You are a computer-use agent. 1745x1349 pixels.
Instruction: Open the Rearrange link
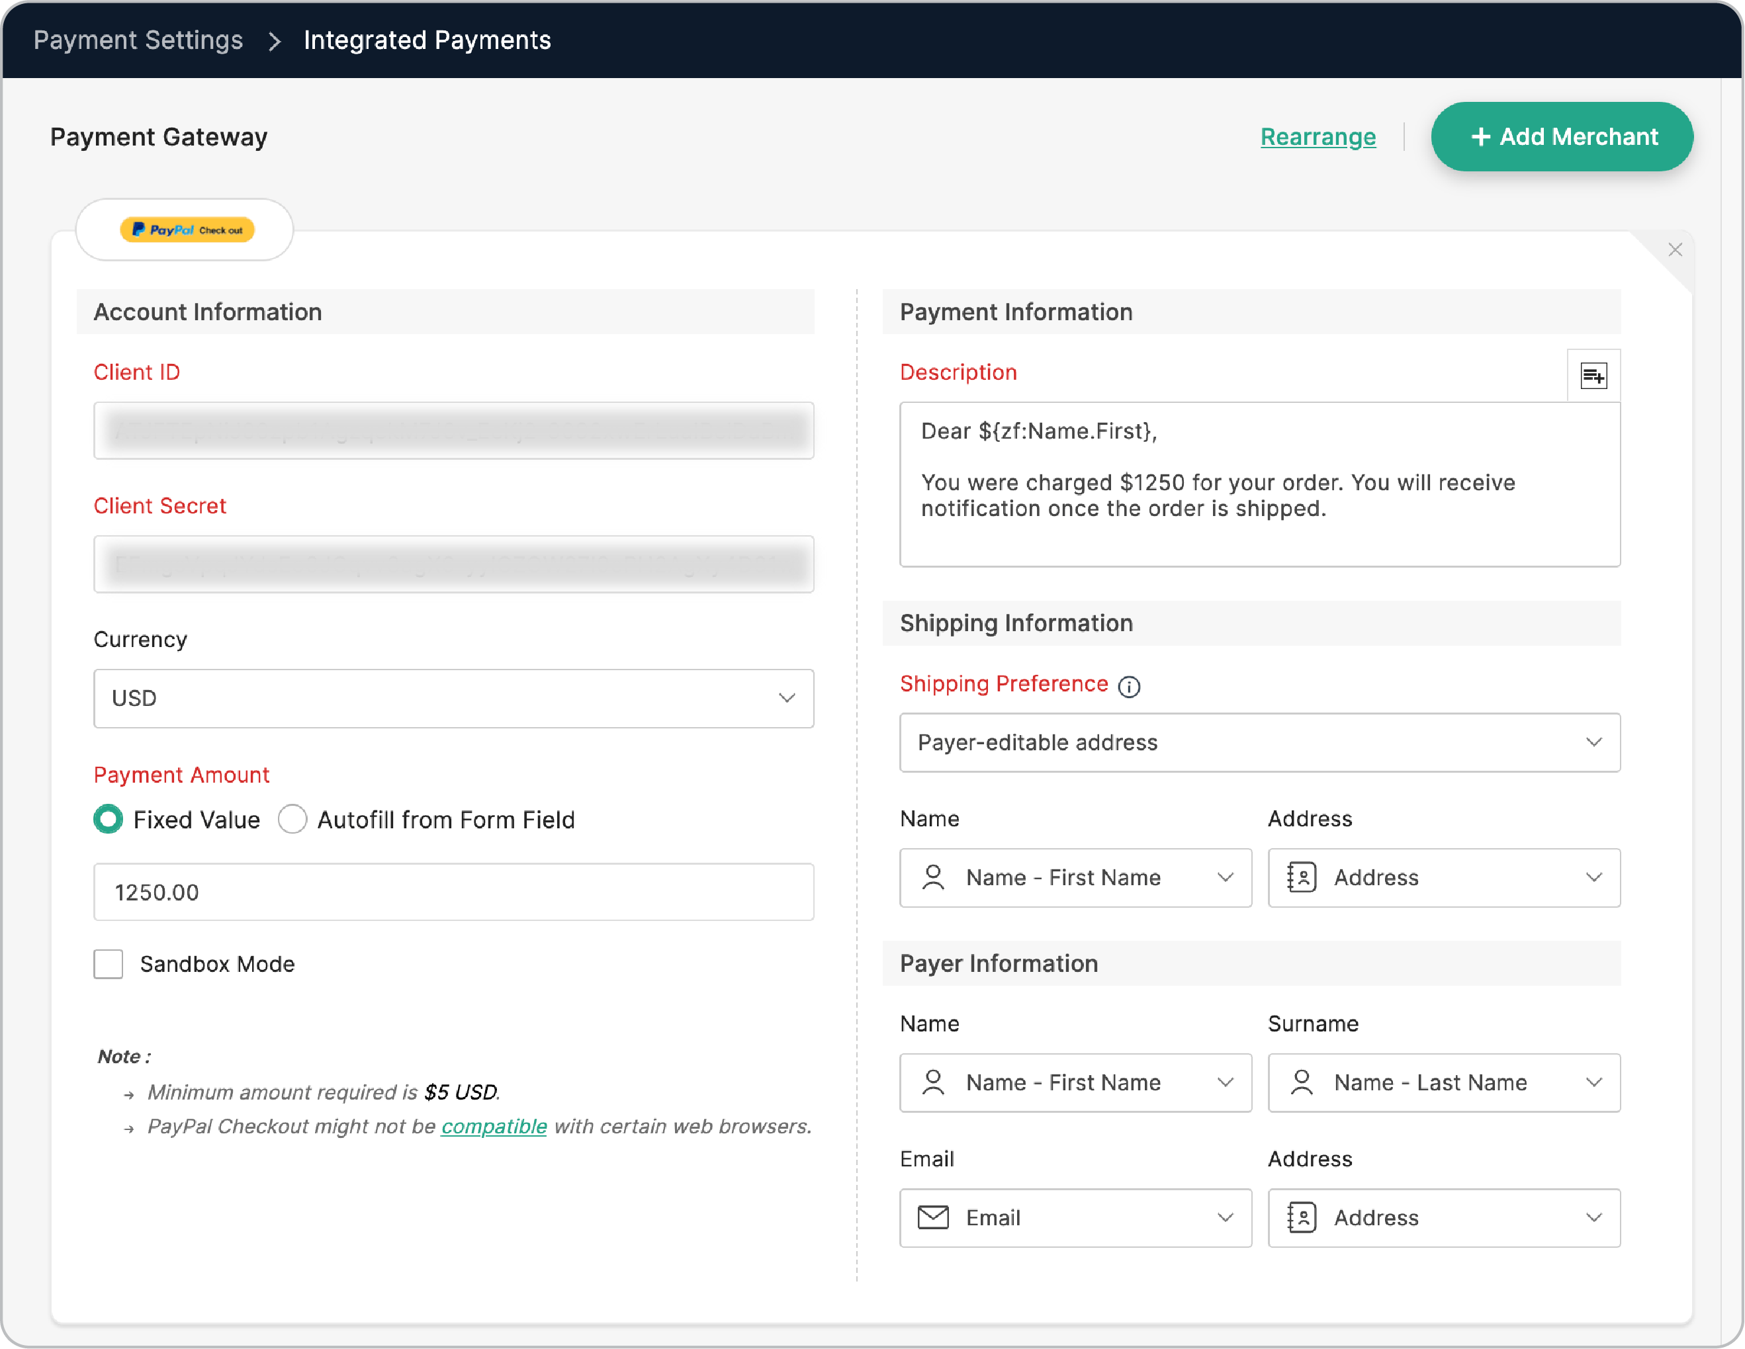click(x=1318, y=136)
